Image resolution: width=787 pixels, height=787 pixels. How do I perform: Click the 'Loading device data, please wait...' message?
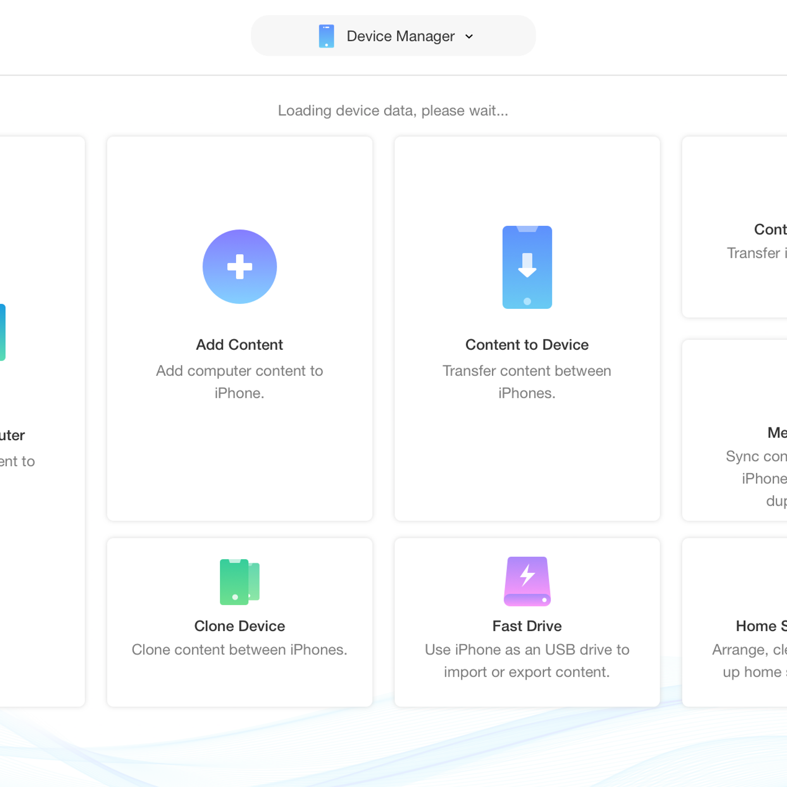point(393,111)
